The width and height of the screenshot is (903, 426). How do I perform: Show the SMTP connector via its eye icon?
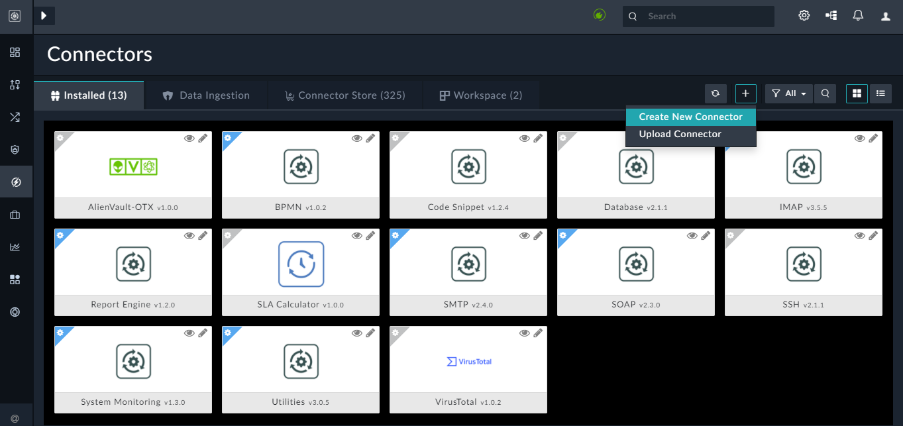pos(524,235)
